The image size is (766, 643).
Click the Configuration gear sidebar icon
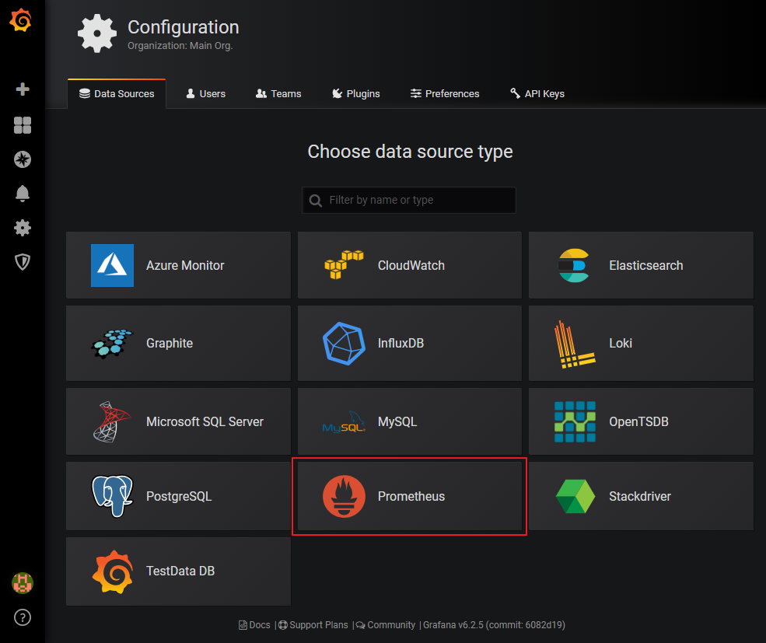[x=23, y=228]
